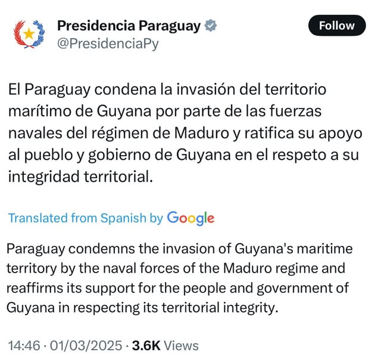Open the 14:46 post timestamp
This screenshot has height=358, width=381.
pyautogui.click(x=24, y=345)
